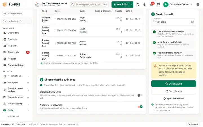
Task: Click the Guest Hub sidebar icon
Action: [x=5, y=52]
